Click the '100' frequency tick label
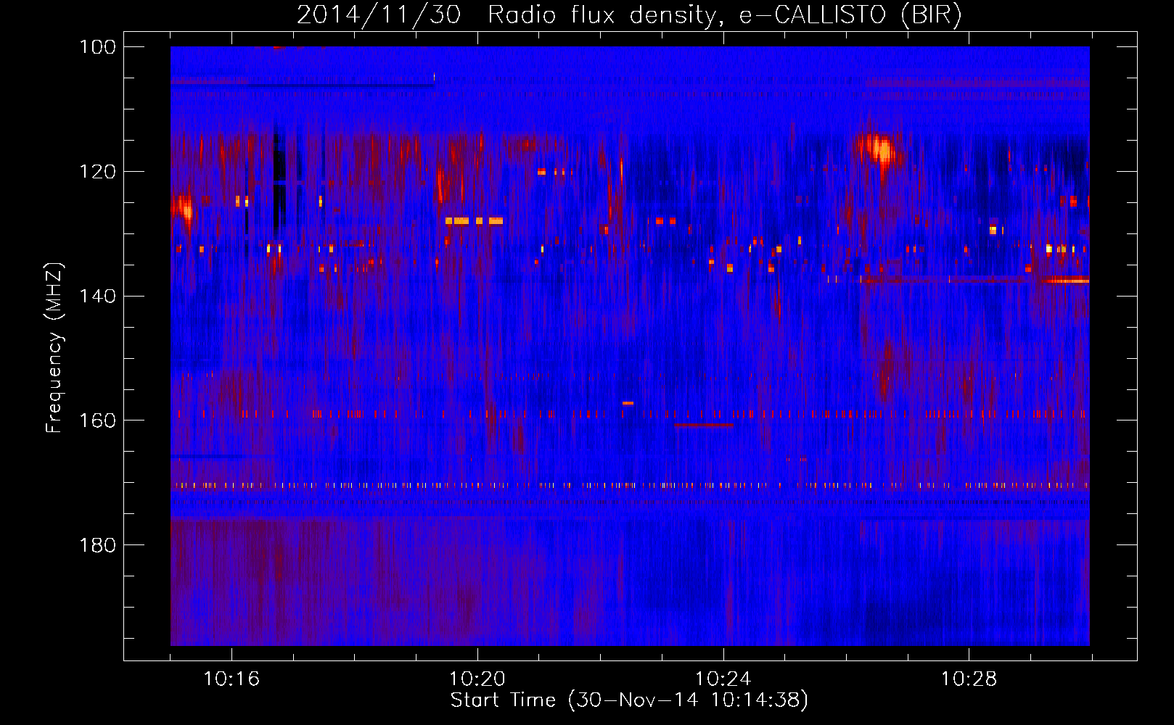1174x725 pixels. pyautogui.click(x=99, y=47)
